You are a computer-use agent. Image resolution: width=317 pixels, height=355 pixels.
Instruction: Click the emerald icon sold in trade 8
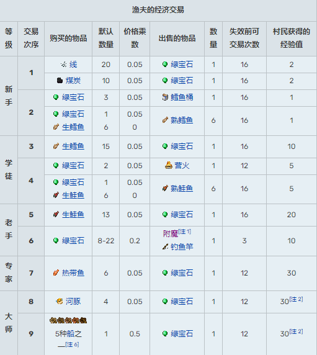165,302
